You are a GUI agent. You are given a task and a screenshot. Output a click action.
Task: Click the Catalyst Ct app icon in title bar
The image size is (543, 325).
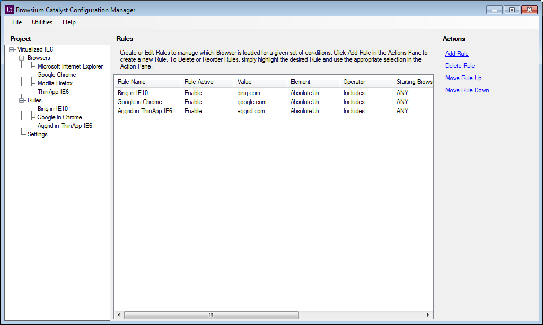[10, 10]
